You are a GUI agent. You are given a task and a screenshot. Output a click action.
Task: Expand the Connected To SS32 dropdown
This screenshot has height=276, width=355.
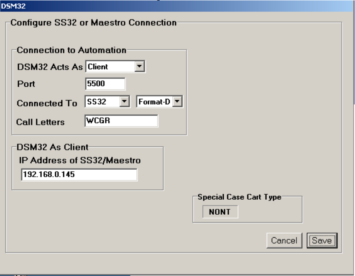click(x=125, y=102)
